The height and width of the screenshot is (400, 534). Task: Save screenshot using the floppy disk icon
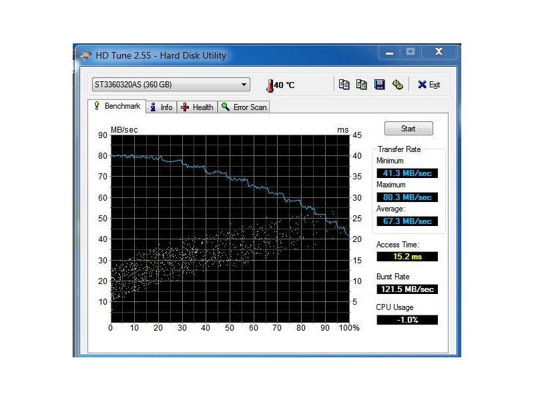coord(379,85)
